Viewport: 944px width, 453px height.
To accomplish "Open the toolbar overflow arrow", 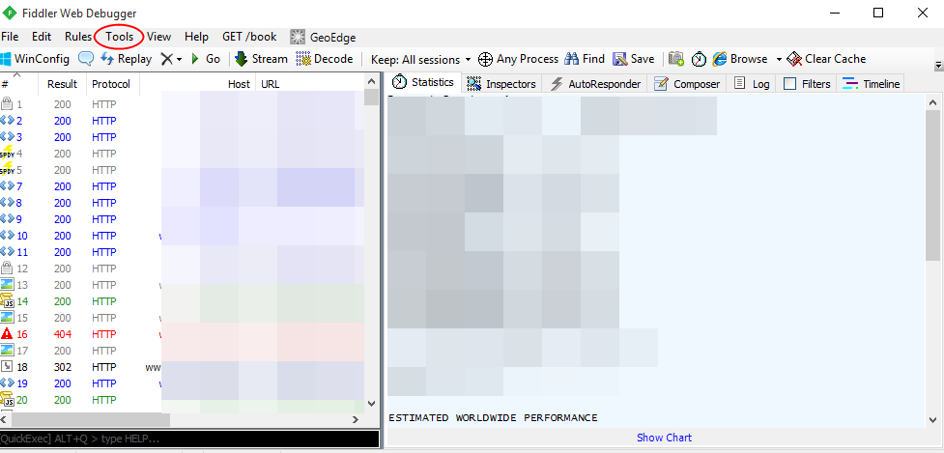I will coord(938,65).
